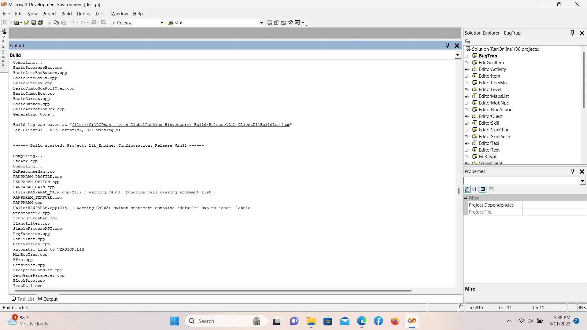This screenshot has height=330, width=587.
Task: Open the Toolbox icon in the main toolbar
Action: pyautogui.click(x=291, y=23)
